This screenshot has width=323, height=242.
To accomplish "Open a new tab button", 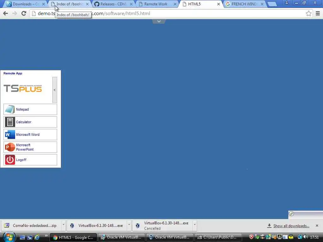I will point(272,4).
